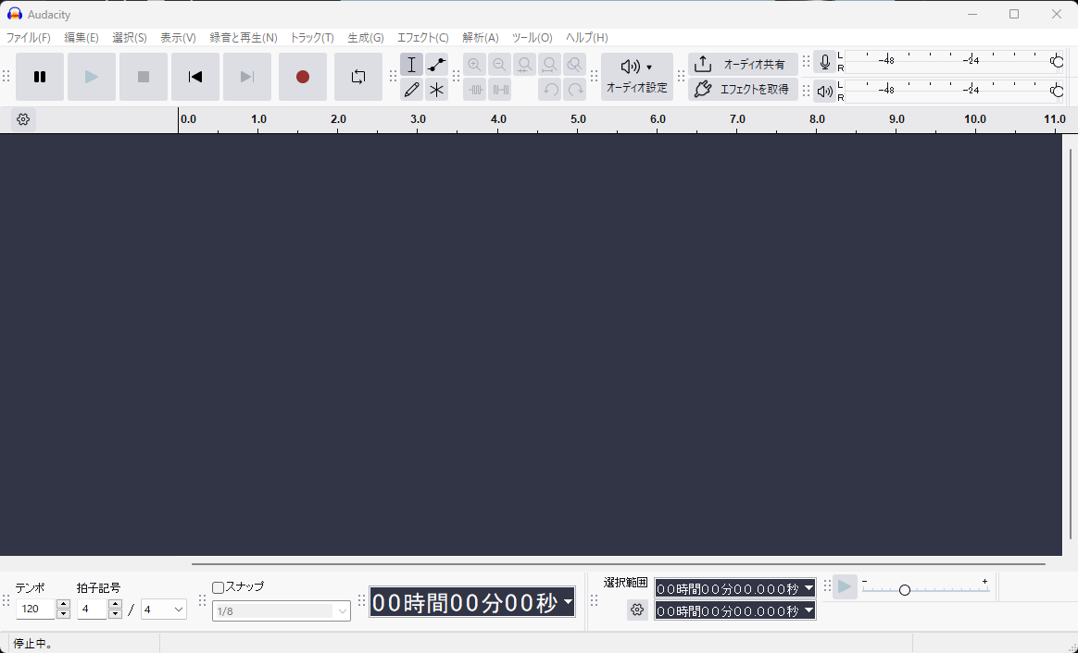Start playback with the Play button
The image size is (1078, 653).
92,77
